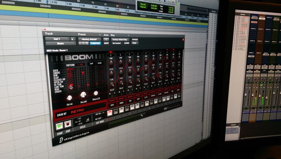This screenshot has width=281, height=159.
Task: Open the insert position 'a' dropdown
Action: coord(73,39)
